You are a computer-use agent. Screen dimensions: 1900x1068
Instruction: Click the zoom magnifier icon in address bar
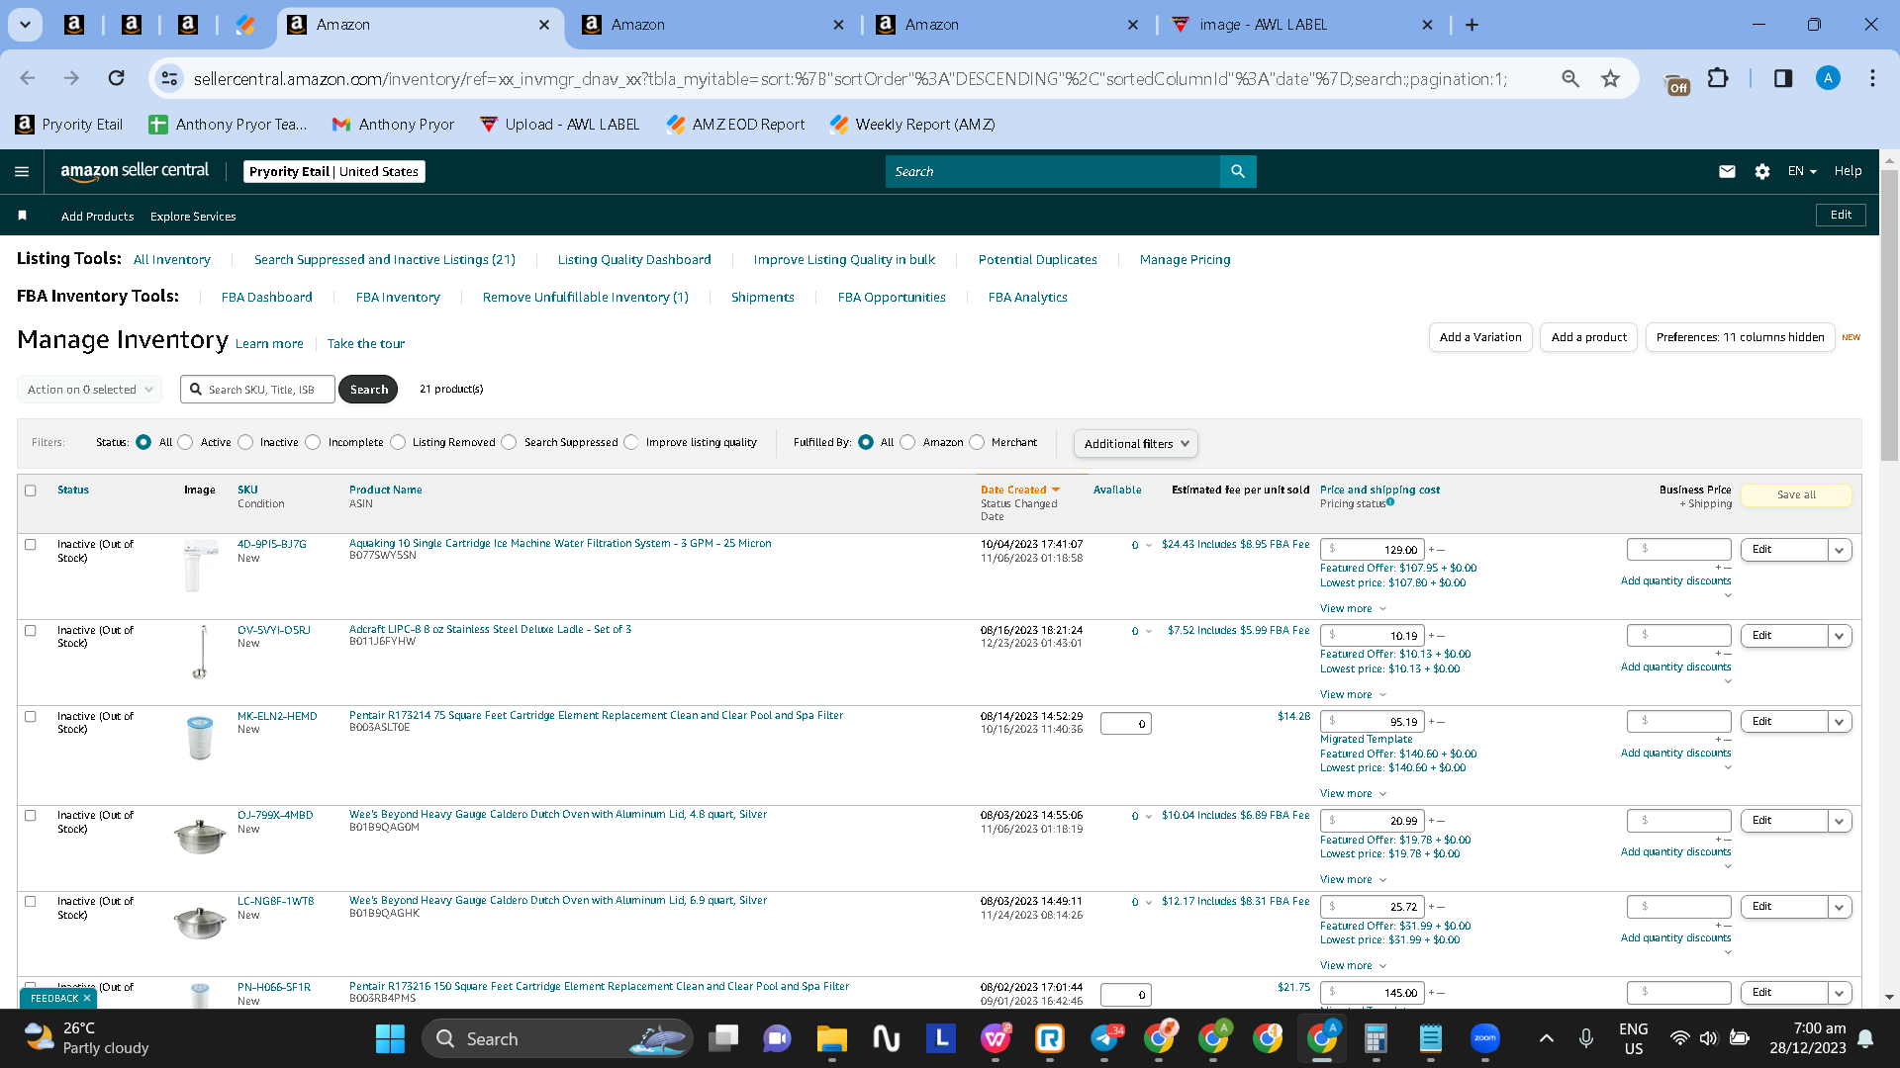(1570, 78)
